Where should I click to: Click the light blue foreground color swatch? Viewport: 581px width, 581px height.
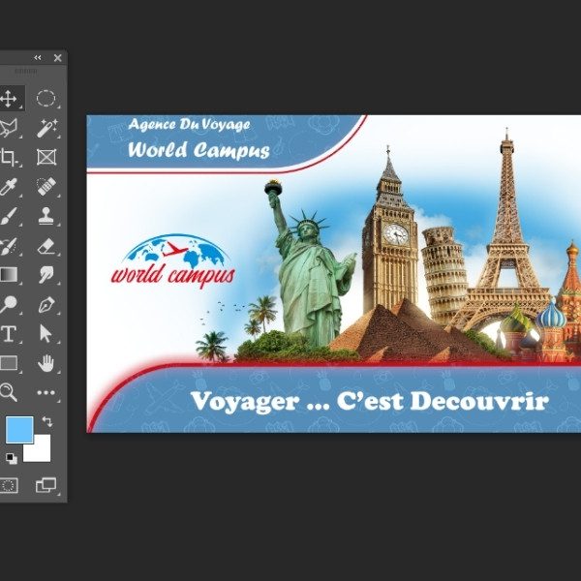pyautogui.click(x=16, y=430)
